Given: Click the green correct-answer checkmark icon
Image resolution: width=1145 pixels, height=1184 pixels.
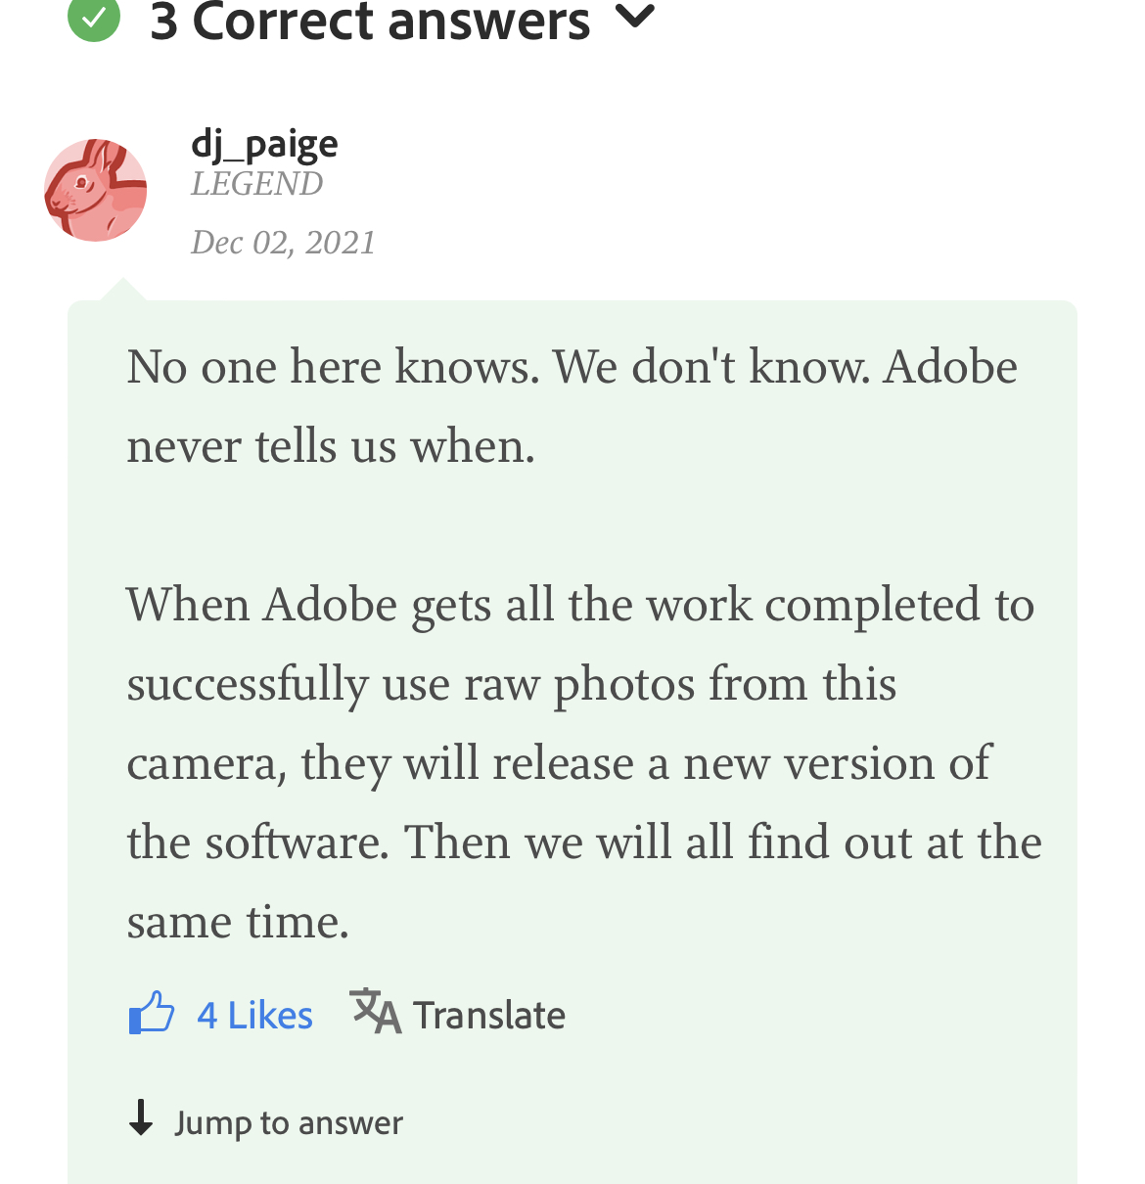Looking at the screenshot, I should [x=93, y=20].
